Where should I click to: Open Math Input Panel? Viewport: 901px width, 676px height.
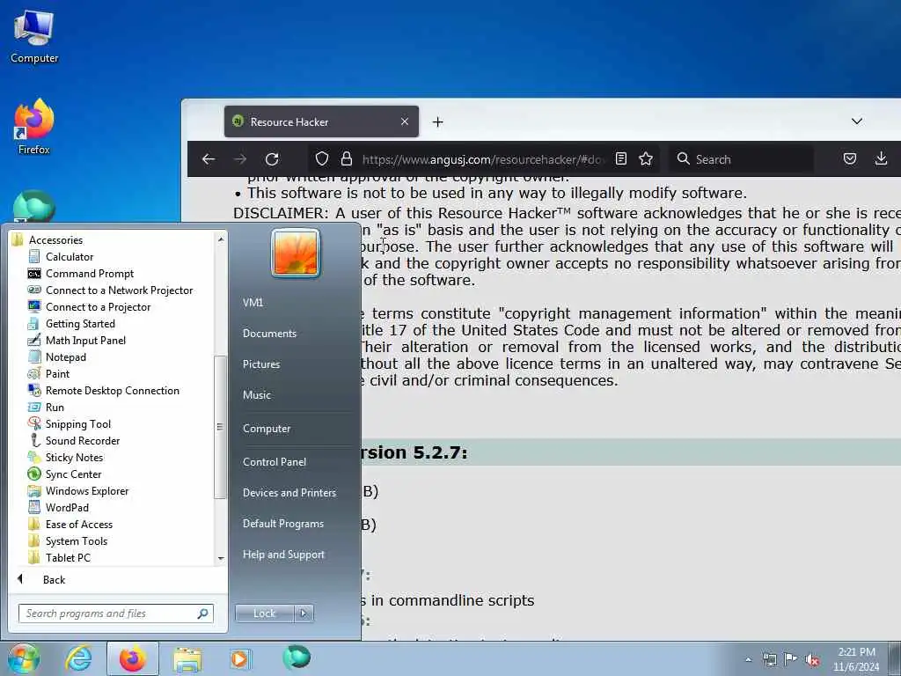(x=85, y=341)
